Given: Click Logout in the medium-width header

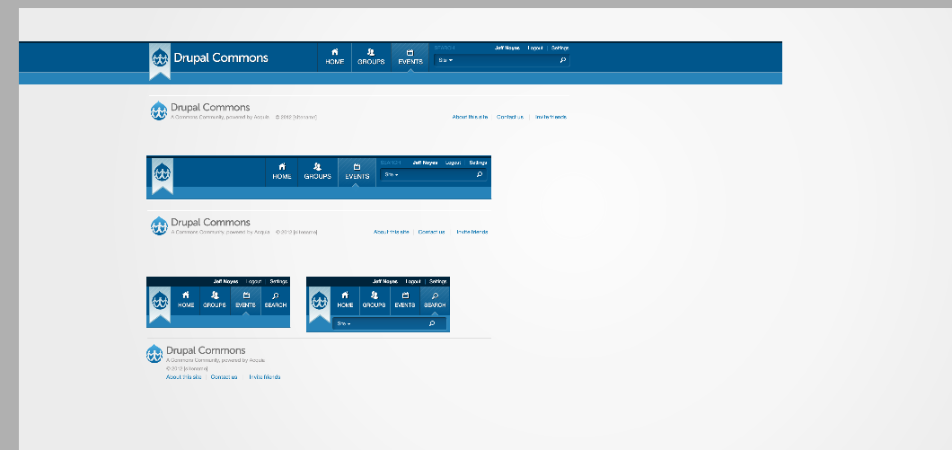Looking at the screenshot, I should pos(453,163).
